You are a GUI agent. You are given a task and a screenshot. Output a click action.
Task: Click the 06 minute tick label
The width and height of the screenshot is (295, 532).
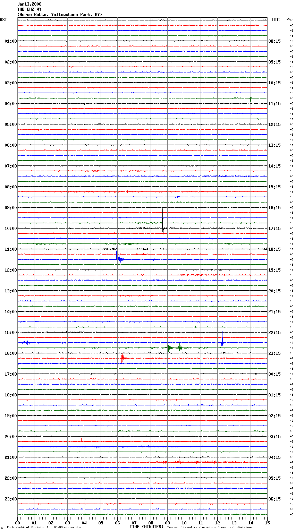click(x=117, y=523)
